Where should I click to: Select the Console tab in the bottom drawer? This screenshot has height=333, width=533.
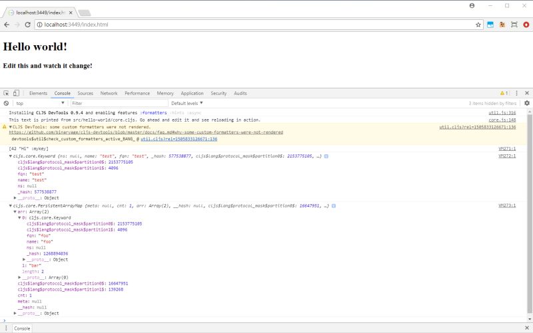22,328
